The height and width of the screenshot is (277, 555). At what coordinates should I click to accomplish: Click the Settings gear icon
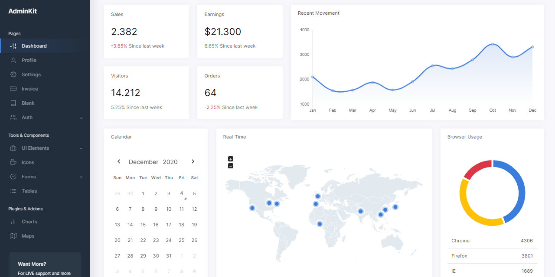(13, 74)
